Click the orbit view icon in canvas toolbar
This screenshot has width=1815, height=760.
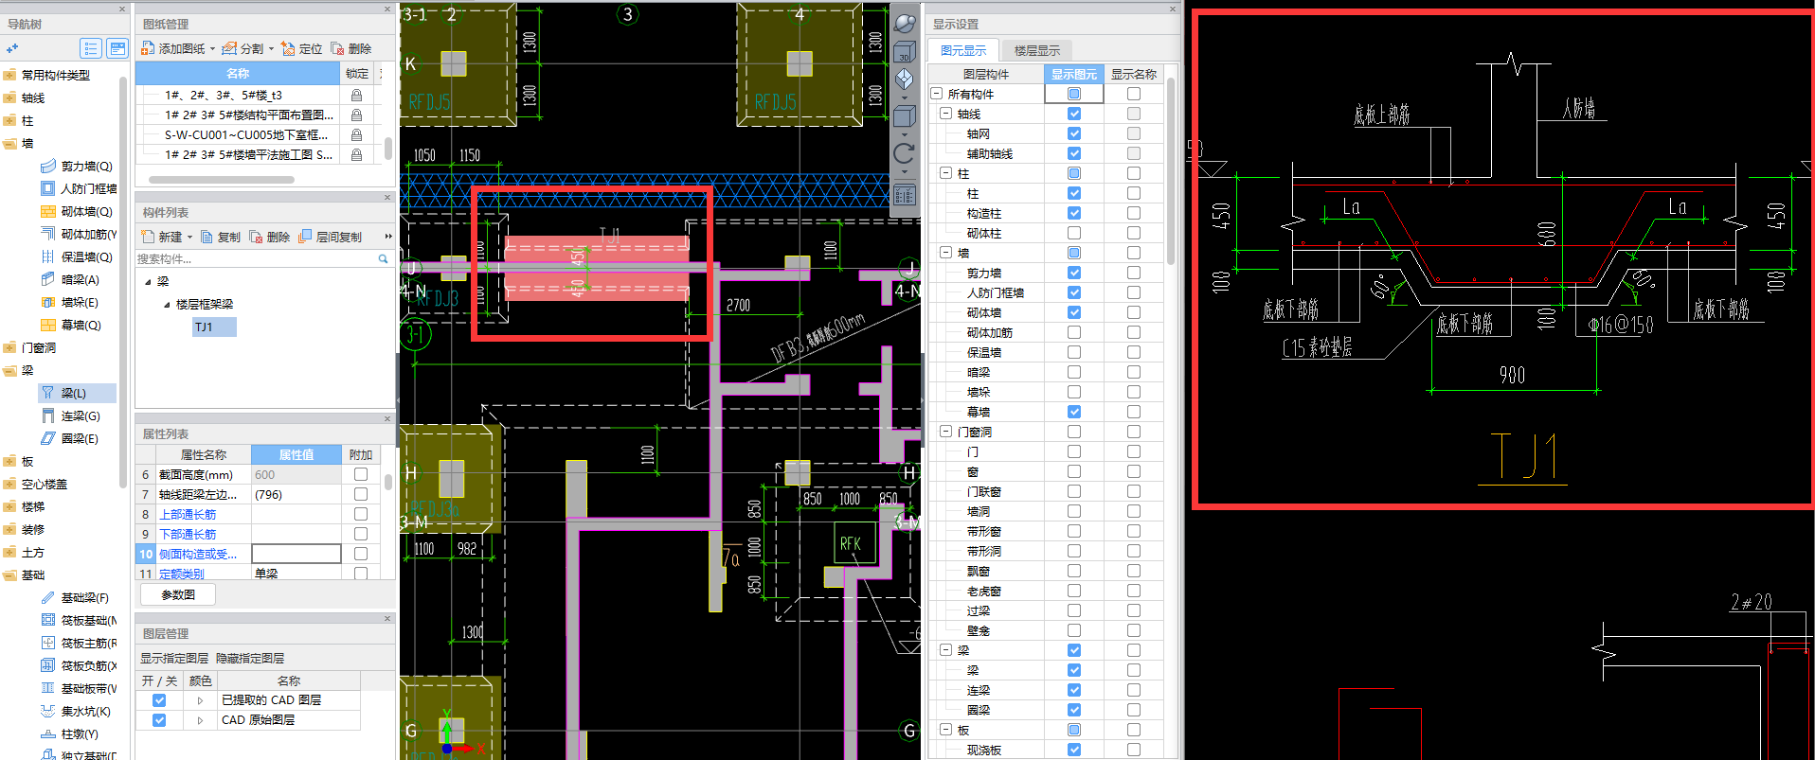pos(905,23)
